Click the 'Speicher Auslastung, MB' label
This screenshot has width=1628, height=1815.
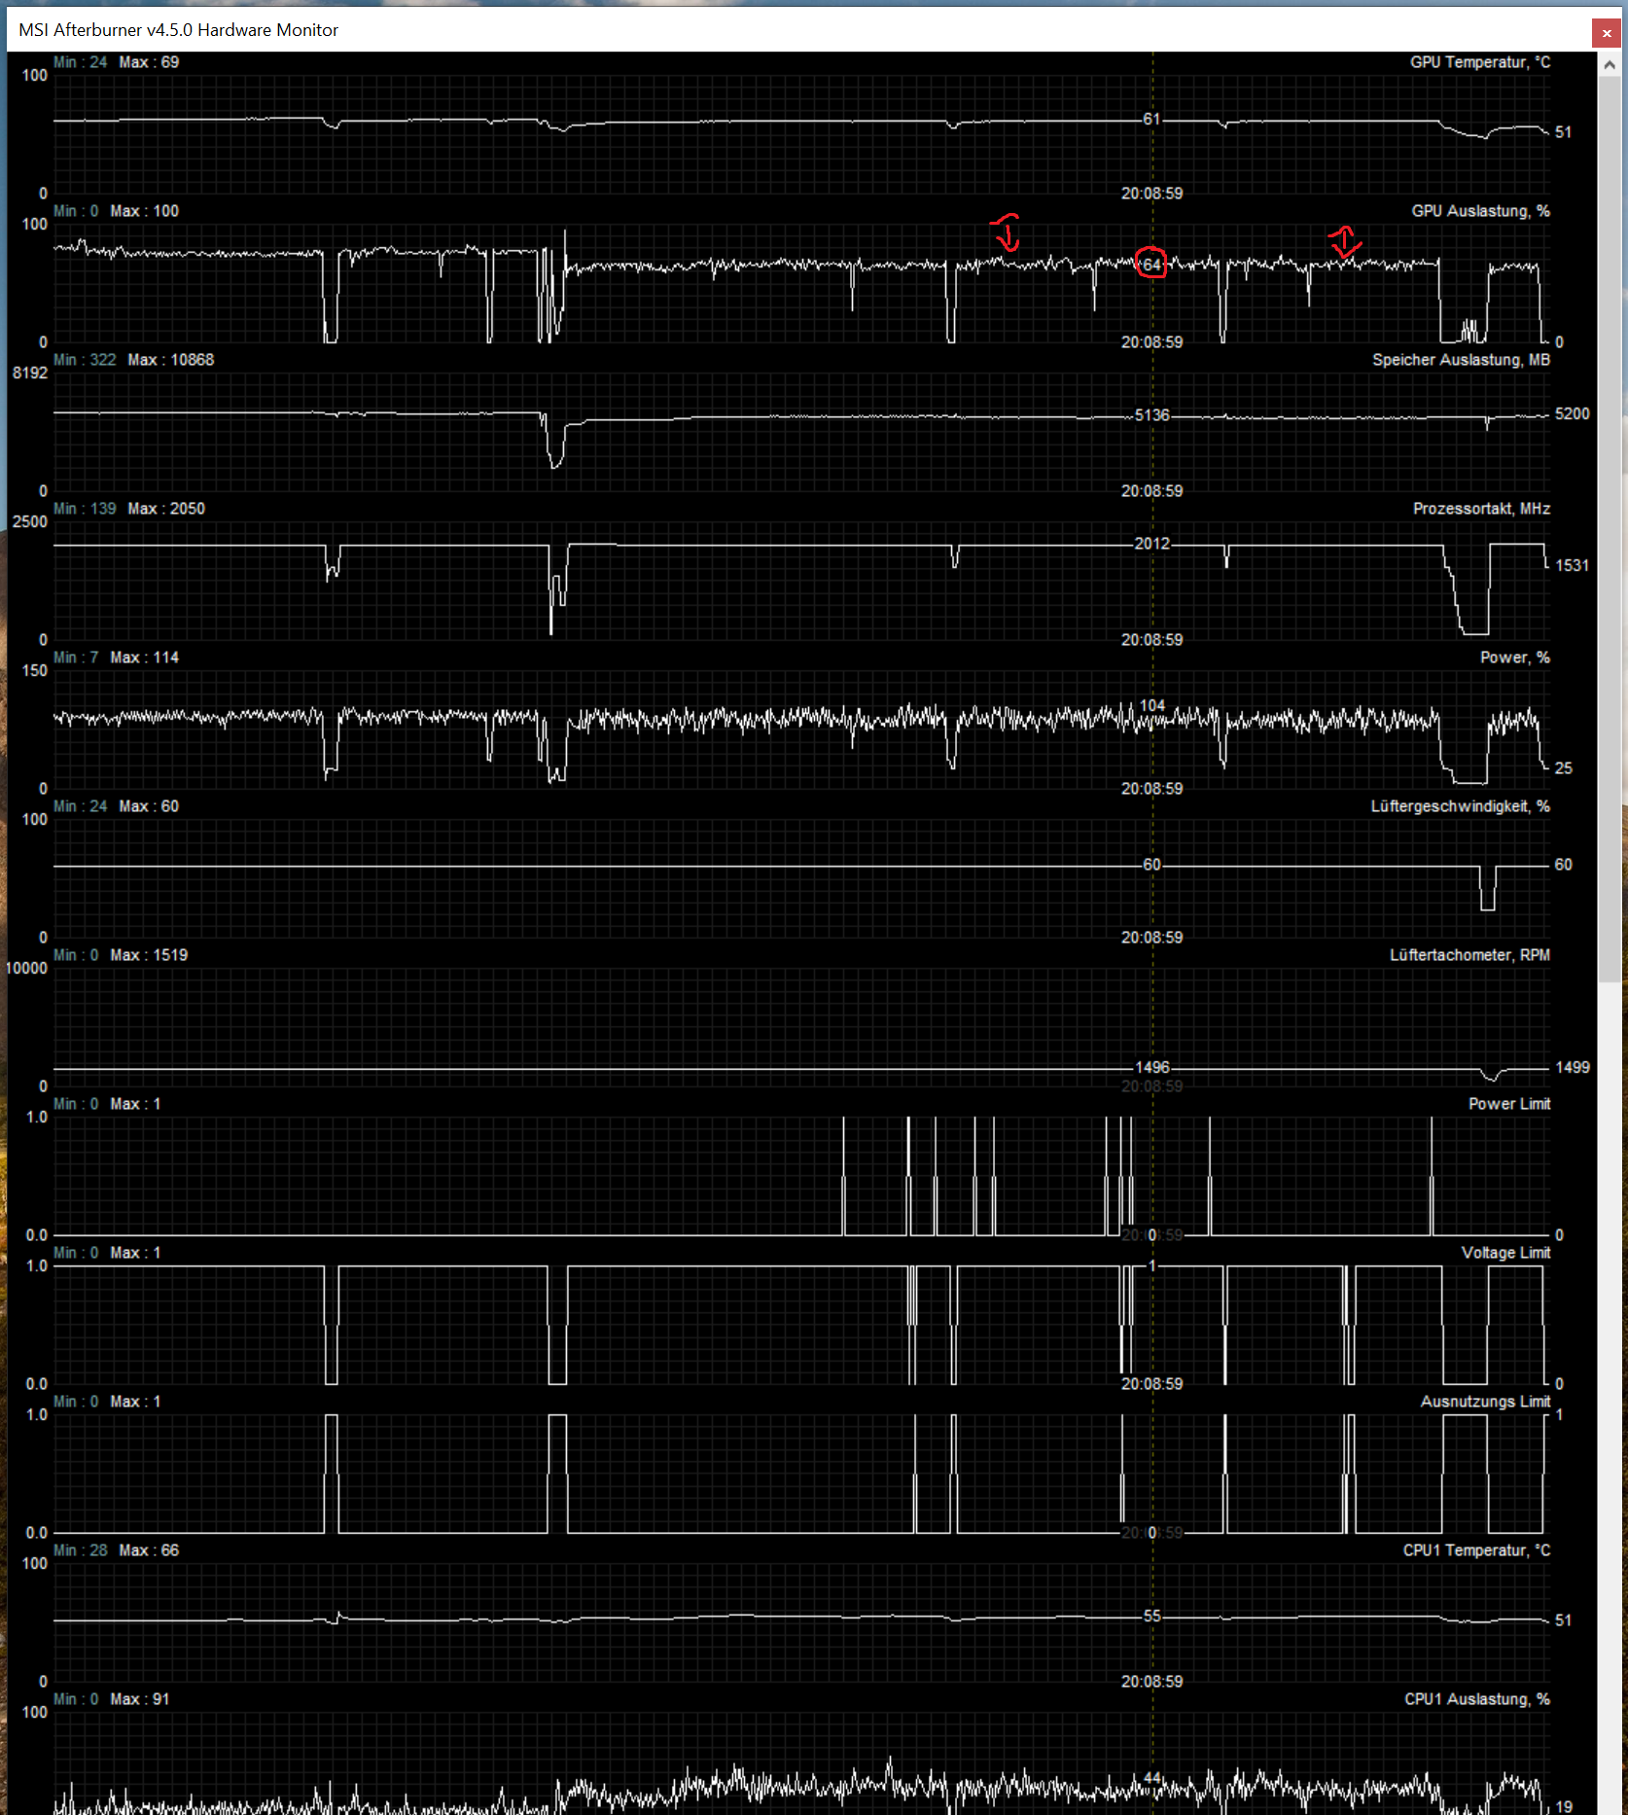pos(1461,360)
